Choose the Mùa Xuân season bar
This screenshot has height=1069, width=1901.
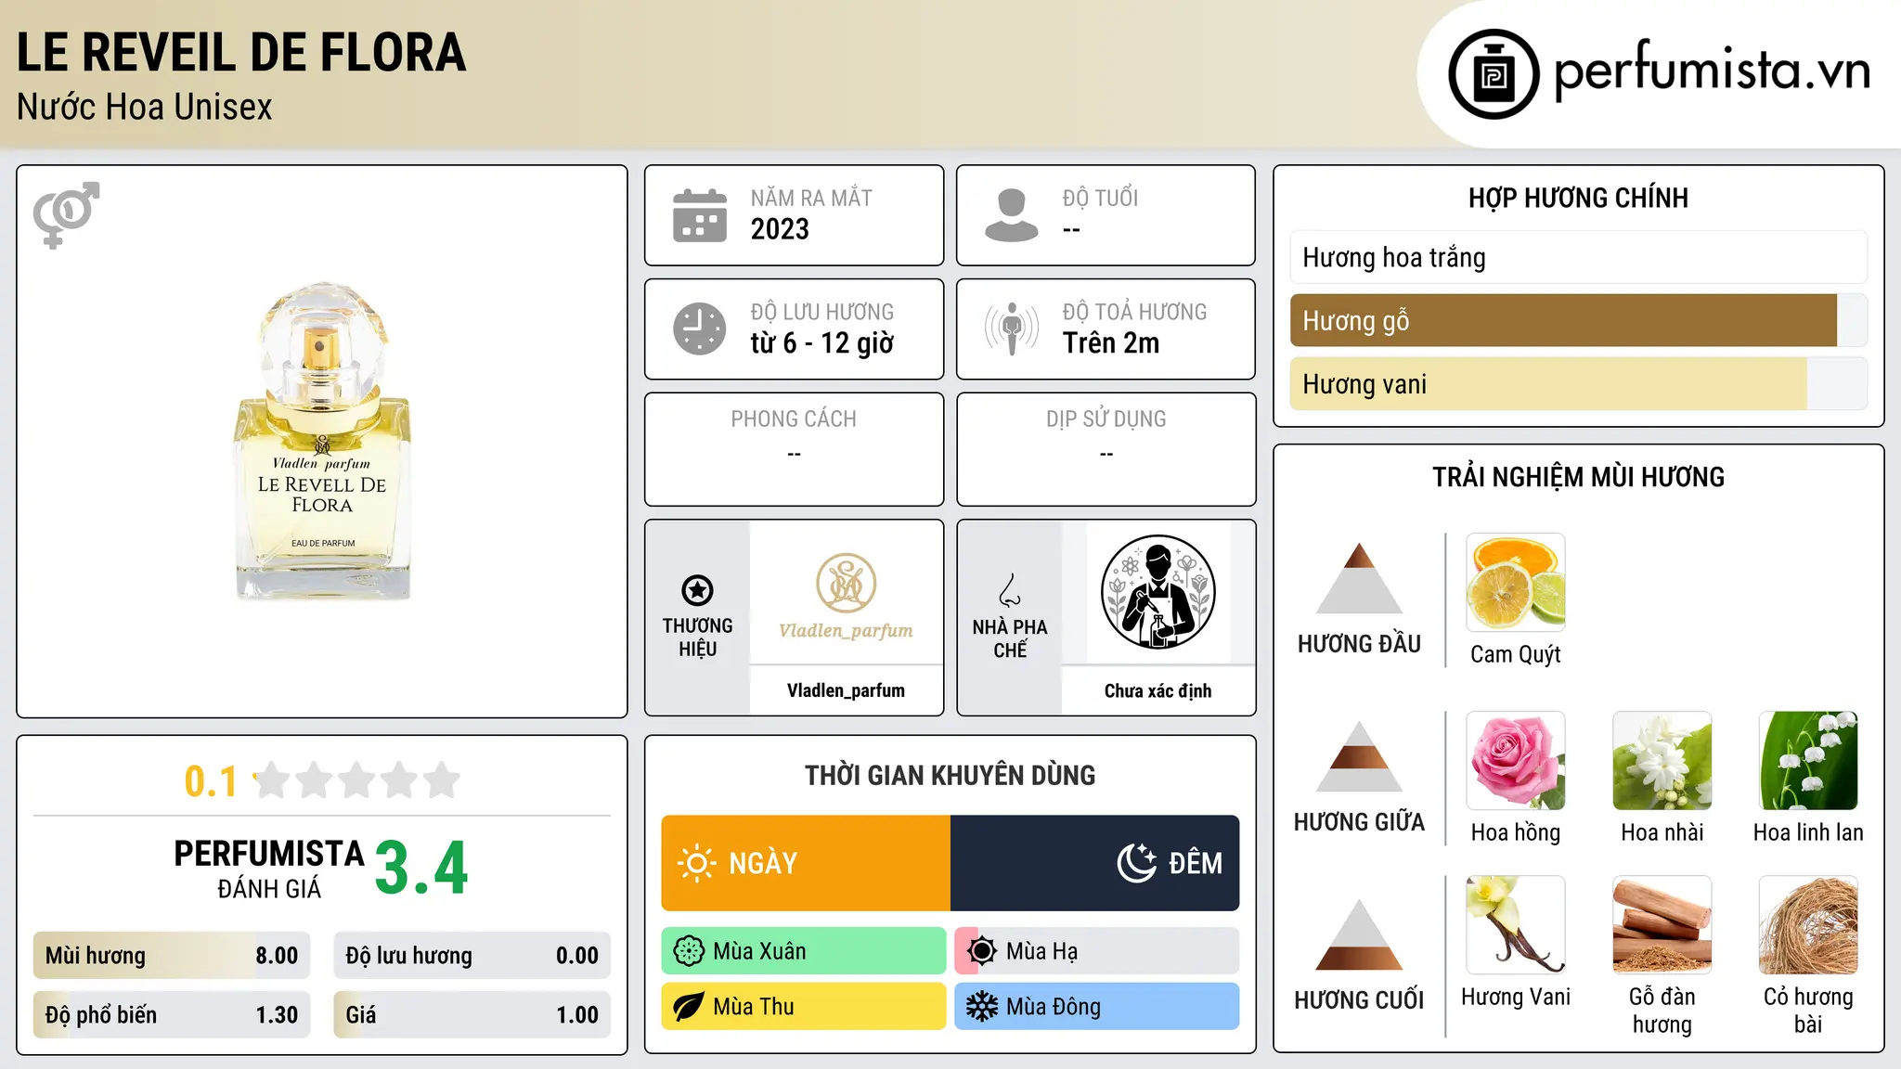[804, 951]
